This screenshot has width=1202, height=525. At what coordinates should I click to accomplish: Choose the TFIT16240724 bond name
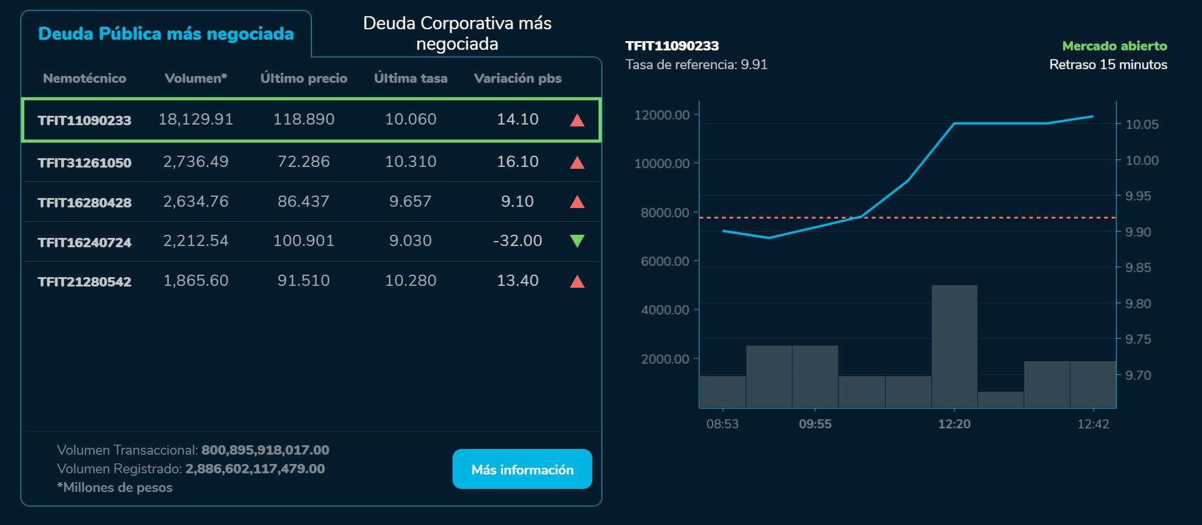[85, 242]
